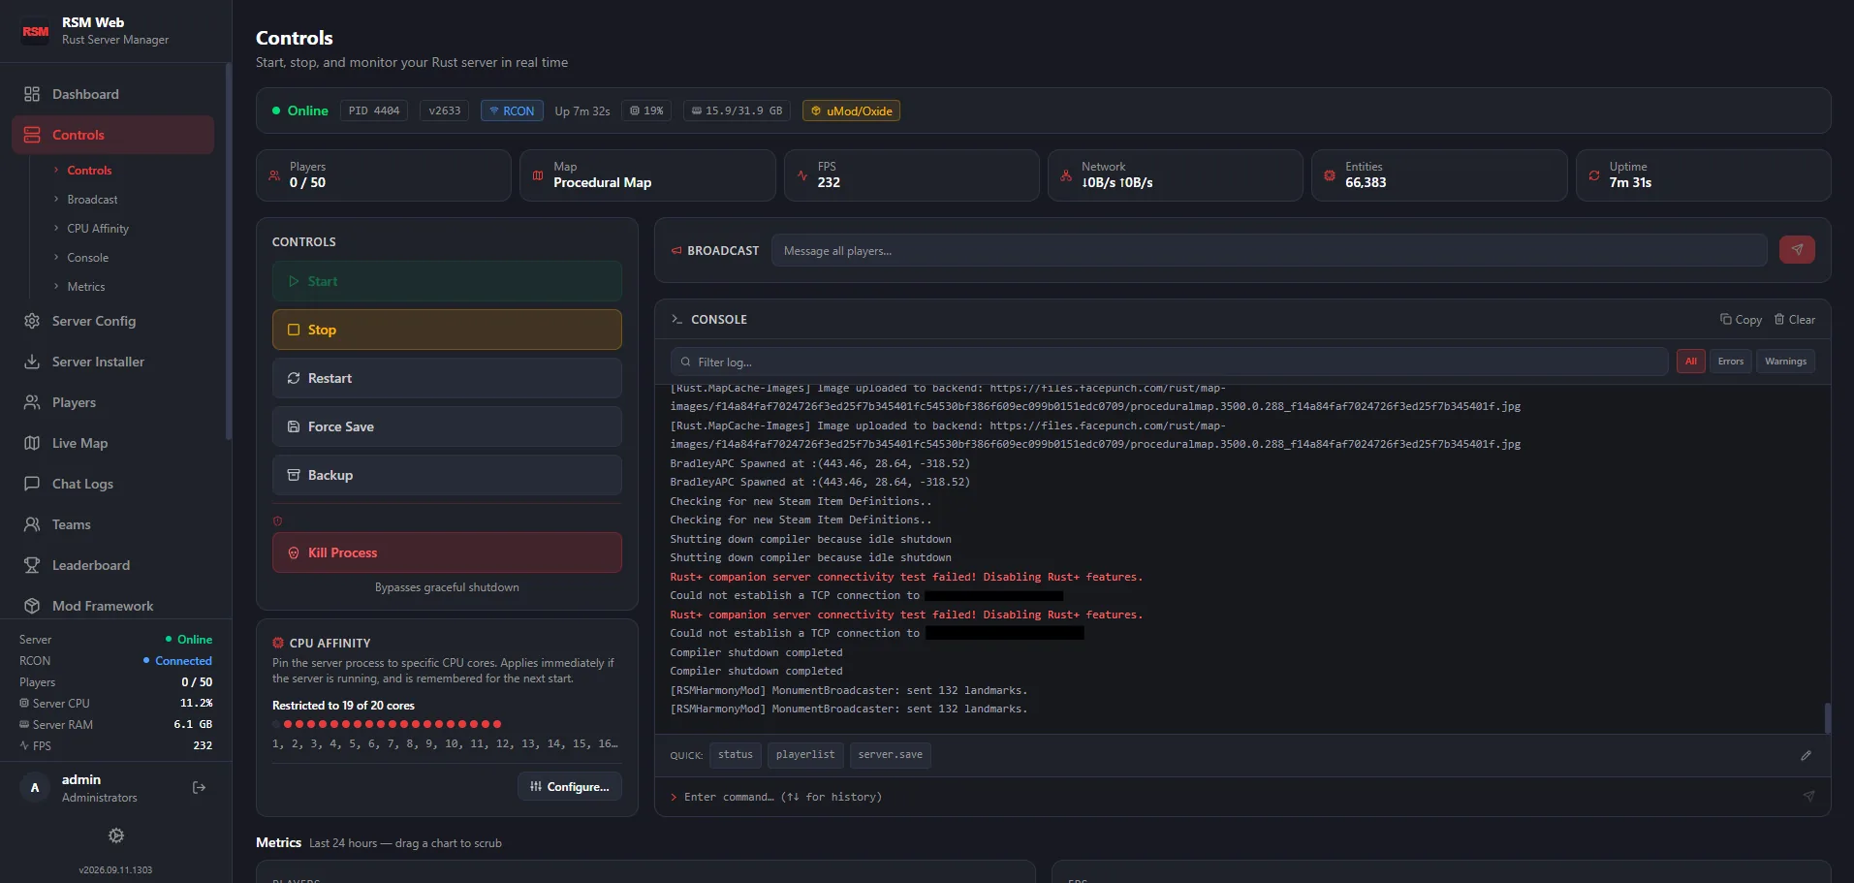Screen dimensions: 1854x883
Task: Run the playerlist quick command
Action: tap(805, 755)
